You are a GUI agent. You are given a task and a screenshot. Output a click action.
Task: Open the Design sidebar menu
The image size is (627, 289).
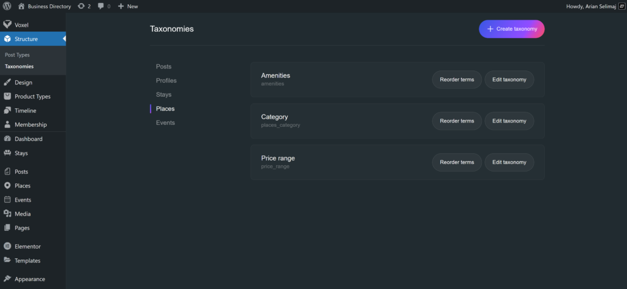click(x=23, y=83)
